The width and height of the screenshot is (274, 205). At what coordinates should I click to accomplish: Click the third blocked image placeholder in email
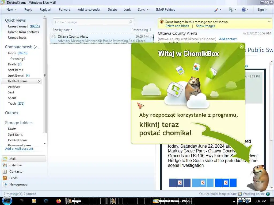click(226, 183)
